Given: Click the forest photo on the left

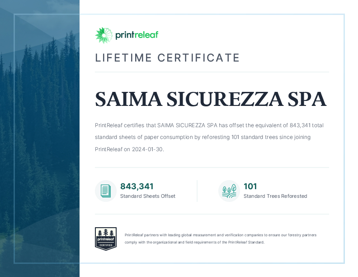Looking at the screenshot, I should [40, 136].
